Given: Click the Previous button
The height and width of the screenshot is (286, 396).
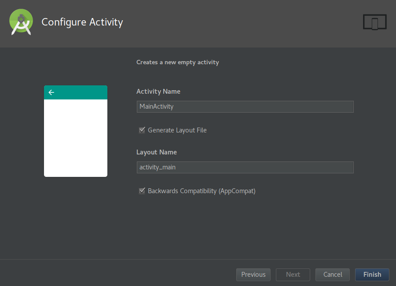Looking at the screenshot, I should coord(253,275).
